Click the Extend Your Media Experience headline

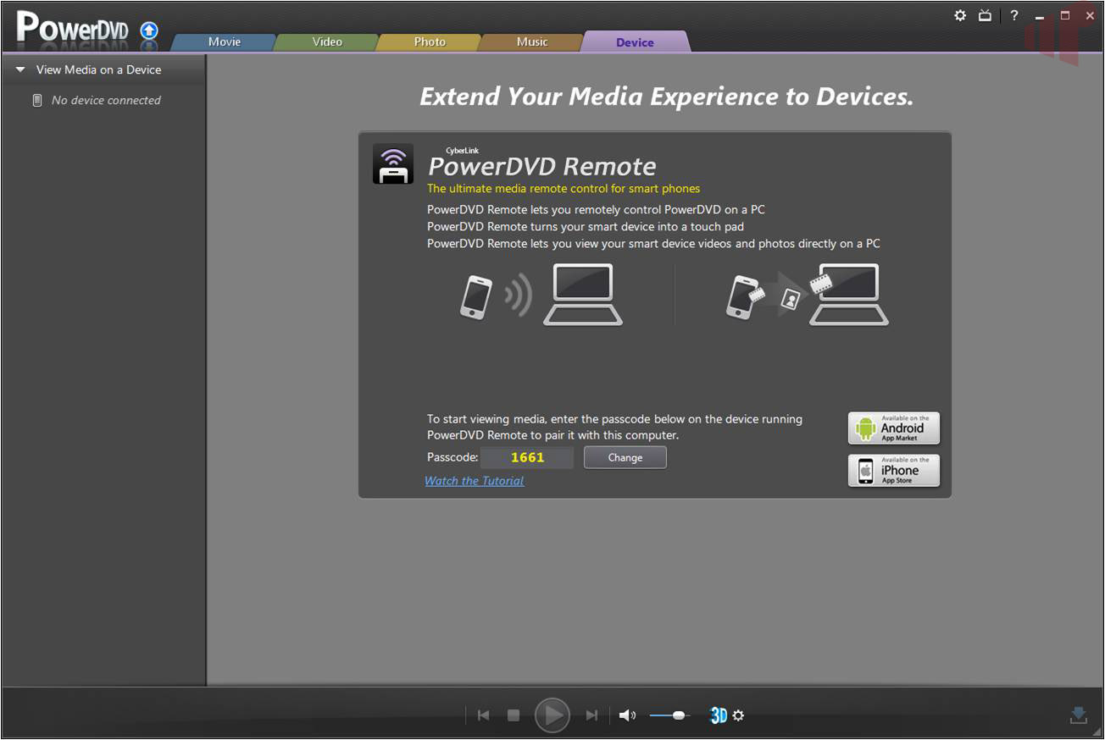coord(666,97)
